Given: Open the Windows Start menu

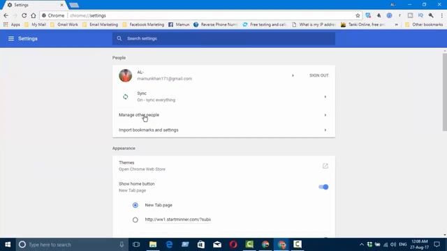Looking at the screenshot, I should coord(8,245).
